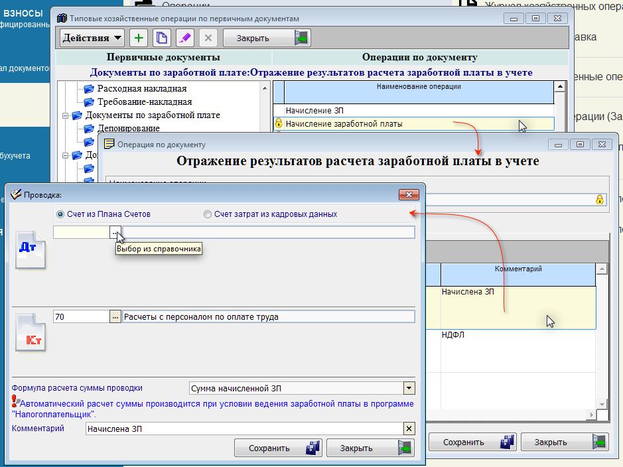Click the green plus add button
Viewport: 623px width, 467px height.
click(x=139, y=38)
